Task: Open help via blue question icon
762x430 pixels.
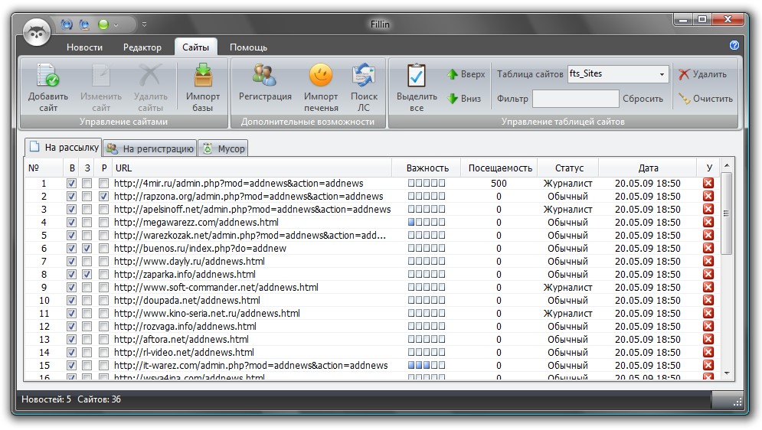Action: [734, 45]
